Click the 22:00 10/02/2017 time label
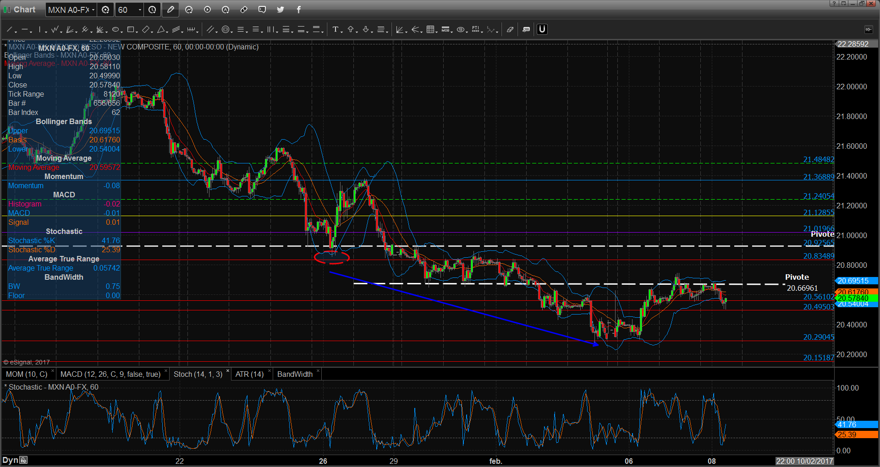Image resolution: width=880 pixels, height=467 pixels. click(804, 461)
